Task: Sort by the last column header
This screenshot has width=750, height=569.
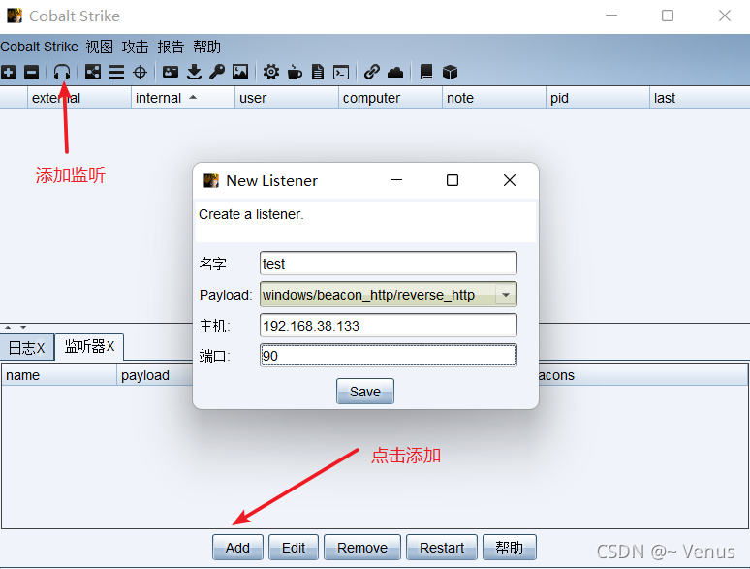Action: 700,98
